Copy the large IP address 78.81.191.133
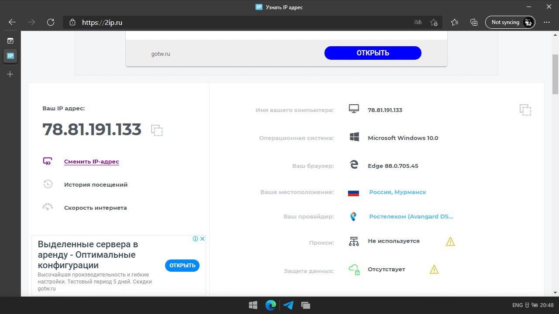Screen dimensions: 559x314 [157, 130]
